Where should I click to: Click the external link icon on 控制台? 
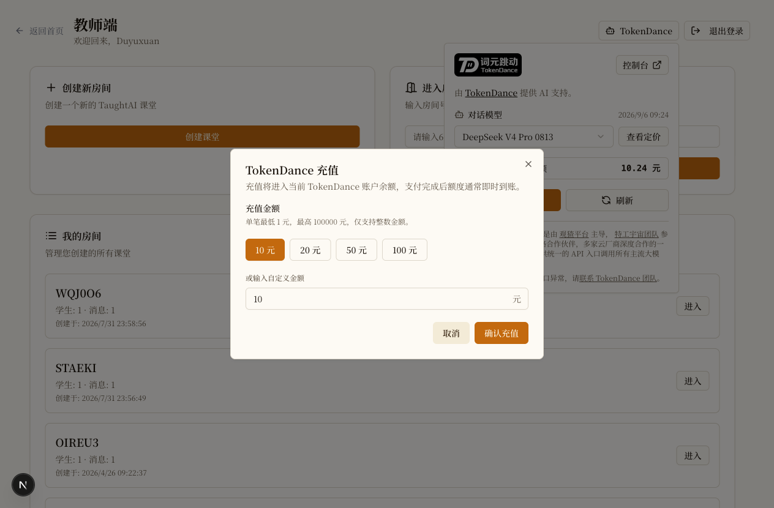coord(657,65)
